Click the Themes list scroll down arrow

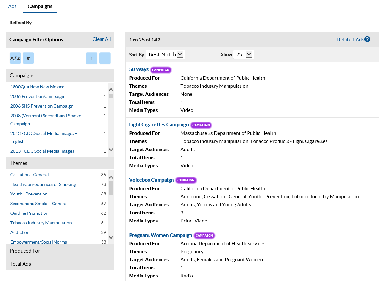tap(111, 237)
